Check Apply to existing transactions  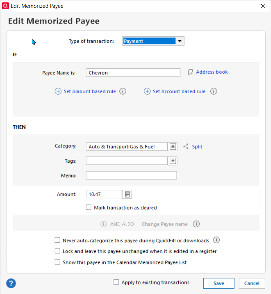(x=116, y=282)
